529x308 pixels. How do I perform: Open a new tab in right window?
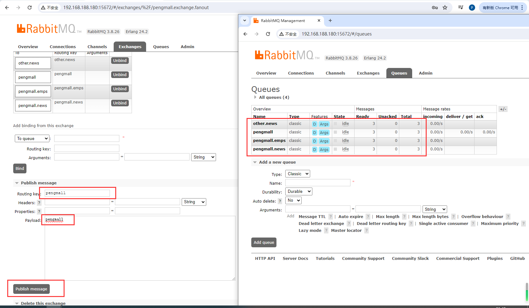click(x=330, y=20)
